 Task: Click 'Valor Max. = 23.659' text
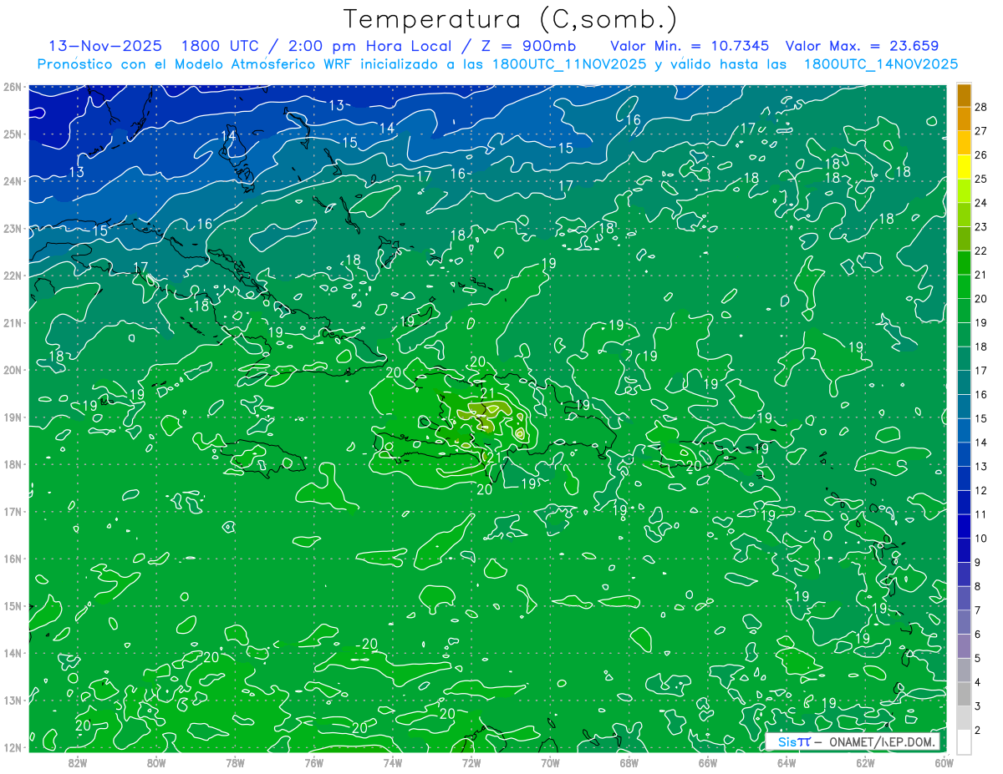click(x=862, y=47)
